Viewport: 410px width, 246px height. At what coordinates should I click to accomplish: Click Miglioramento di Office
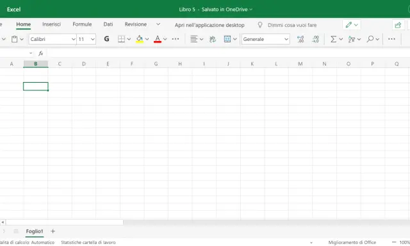352,243
